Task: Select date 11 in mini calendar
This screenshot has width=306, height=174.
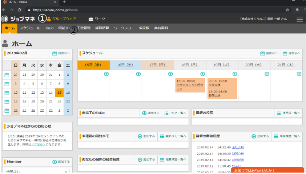Action: pos(24,93)
